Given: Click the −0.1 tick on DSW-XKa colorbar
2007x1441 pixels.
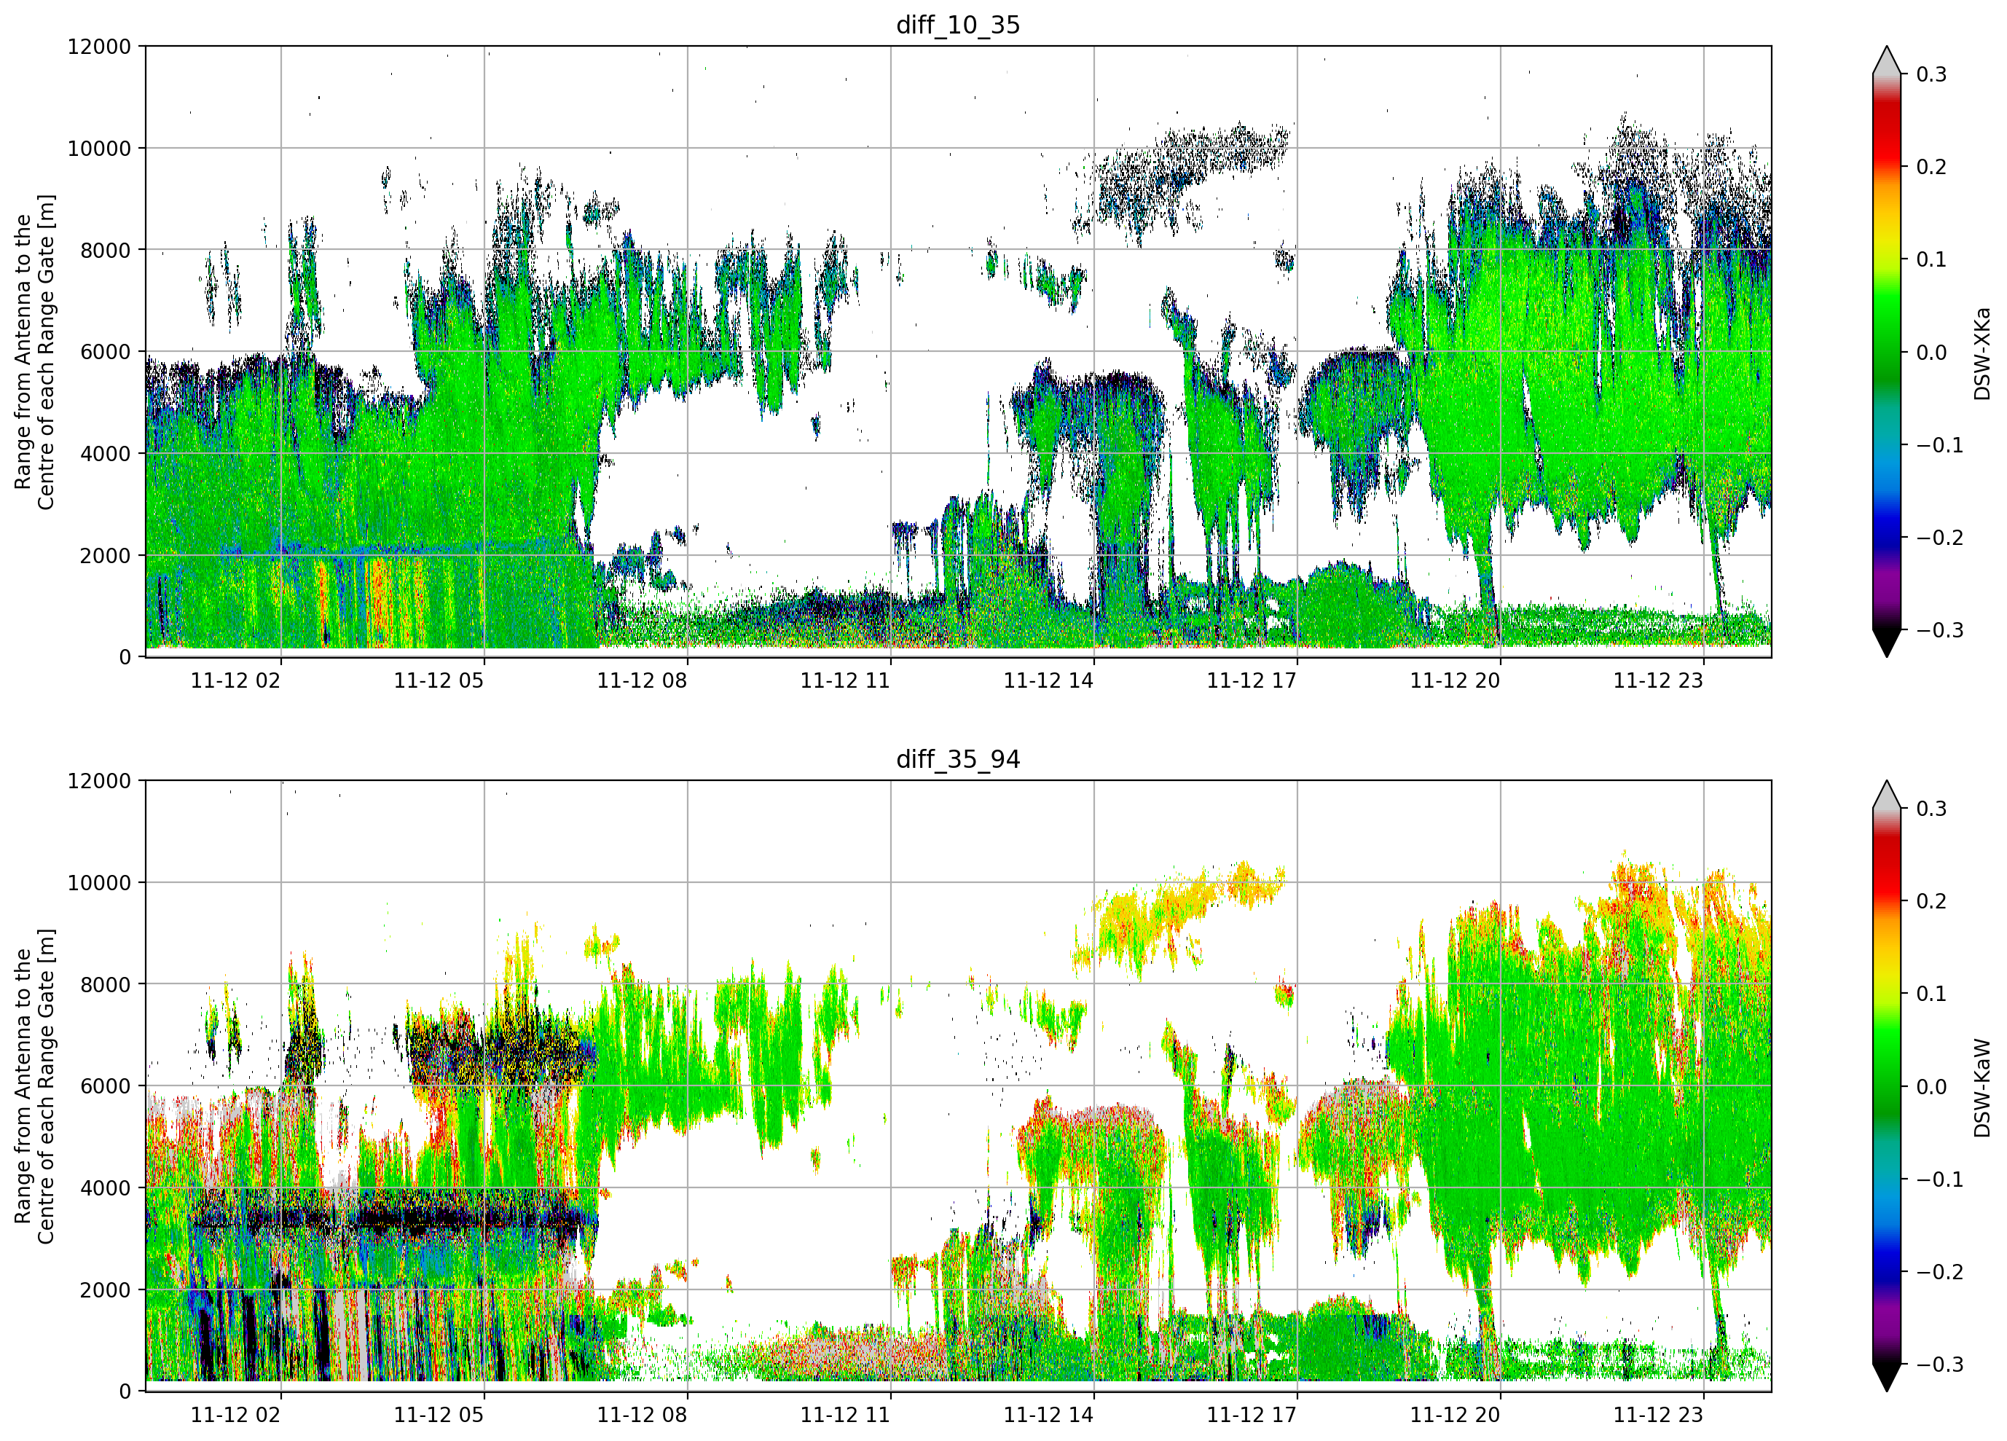Looking at the screenshot, I should tap(1940, 445).
